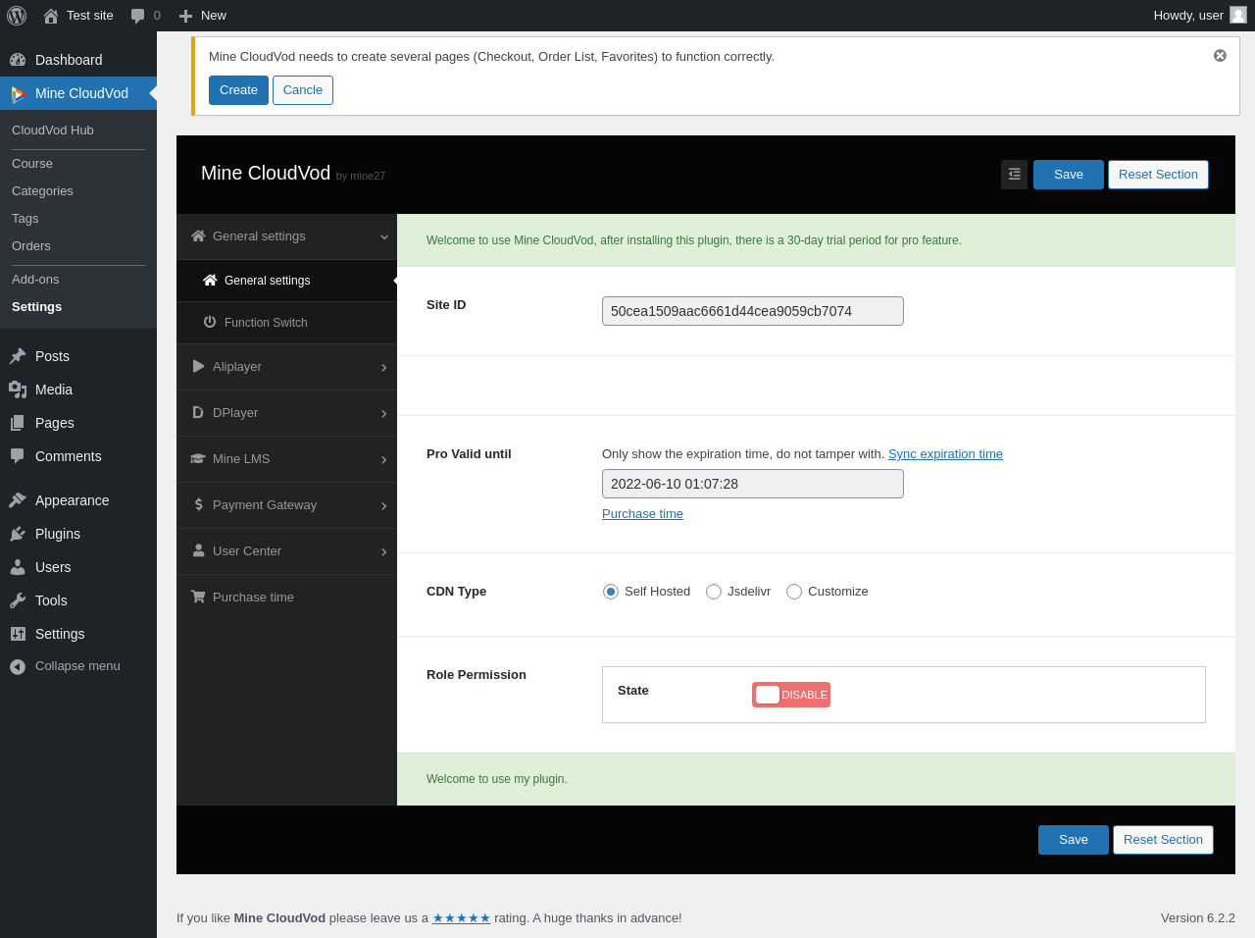Collapse the General settings section chevron
Viewport: 1255px width, 938px height.
click(384, 236)
